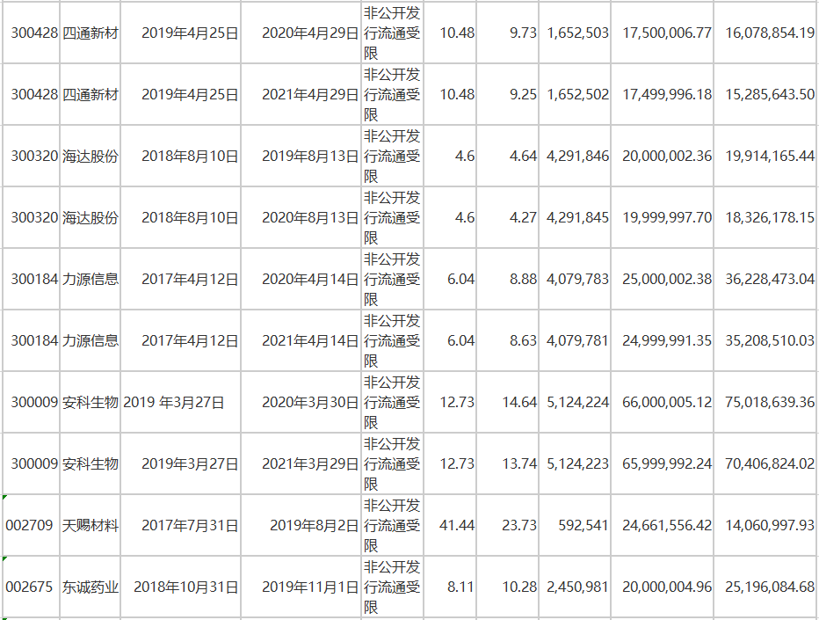The height and width of the screenshot is (620, 819).
Task: Select price cell 10.28
Action: pos(507,587)
